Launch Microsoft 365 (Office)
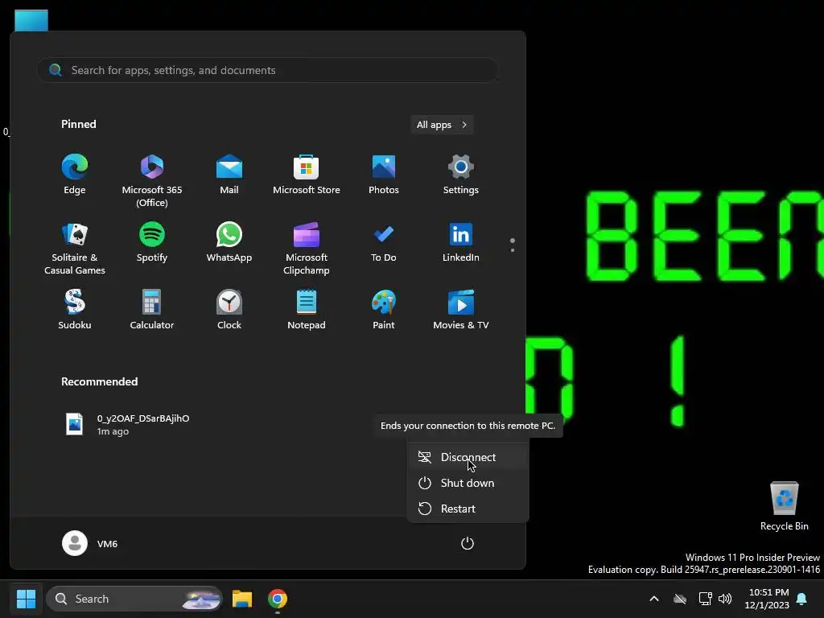This screenshot has height=618, width=824. (152, 181)
